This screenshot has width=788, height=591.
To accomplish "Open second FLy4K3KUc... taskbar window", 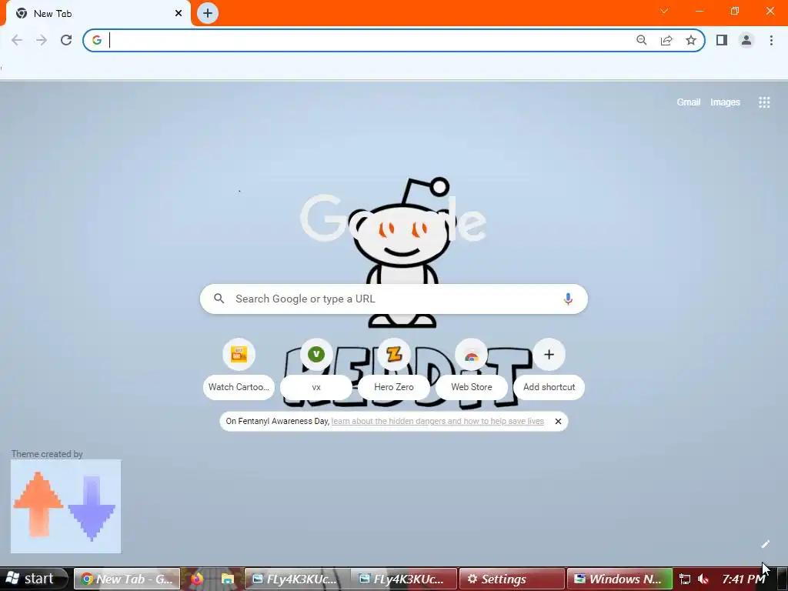I will pos(404,579).
